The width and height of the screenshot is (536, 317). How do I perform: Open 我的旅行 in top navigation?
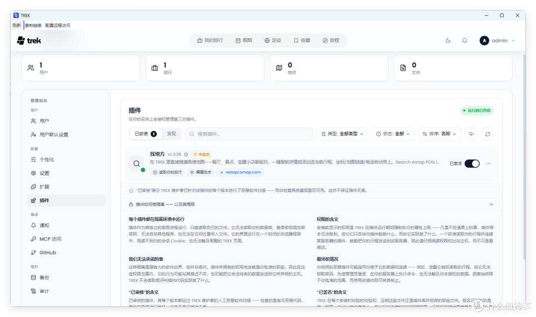(x=210, y=40)
